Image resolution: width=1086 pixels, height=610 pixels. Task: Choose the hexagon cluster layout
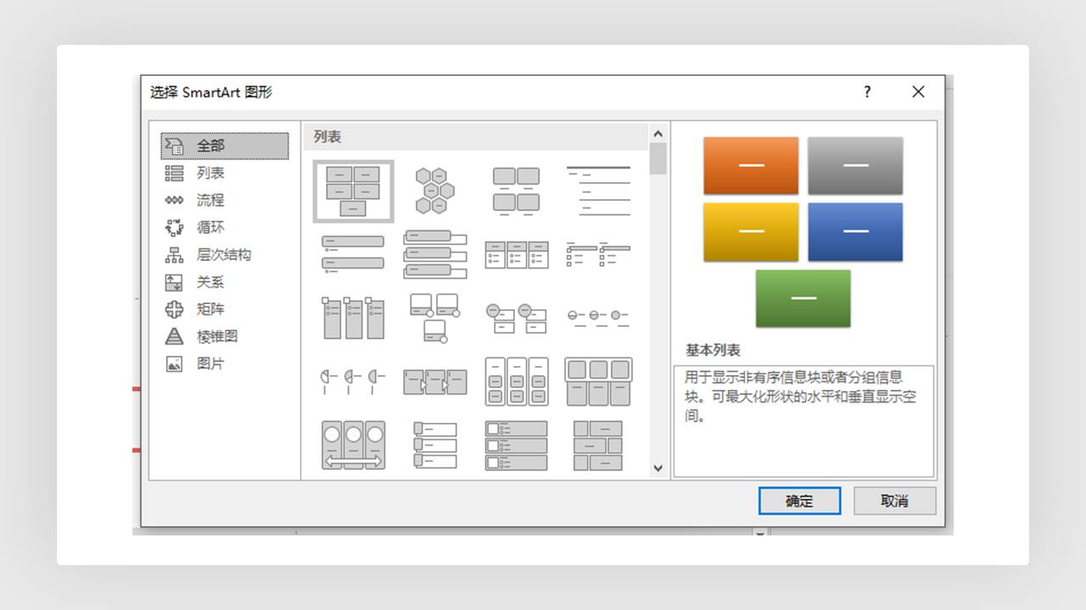pos(434,191)
